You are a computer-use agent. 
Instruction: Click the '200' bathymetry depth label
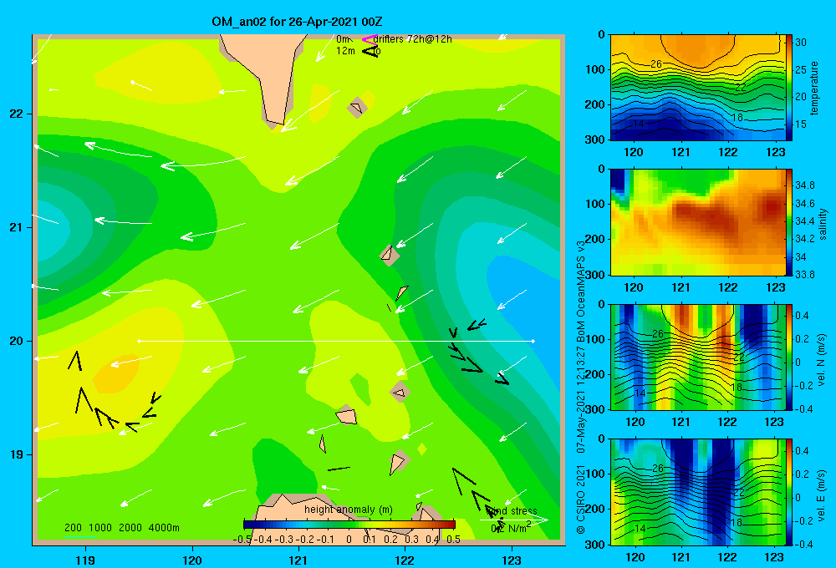[73, 528]
